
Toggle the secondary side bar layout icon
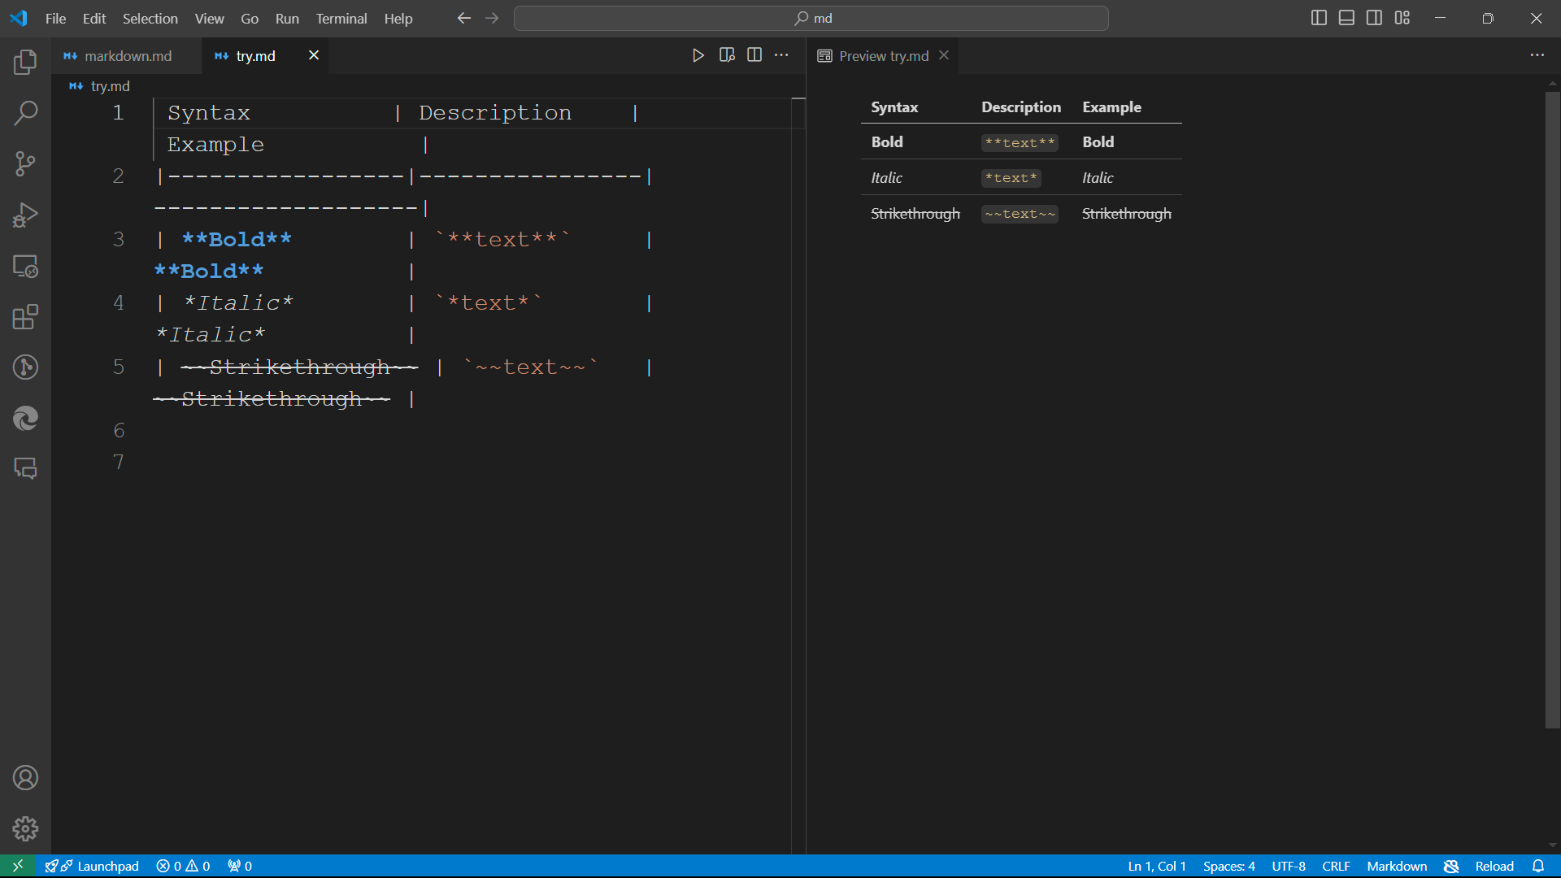click(x=1374, y=18)
